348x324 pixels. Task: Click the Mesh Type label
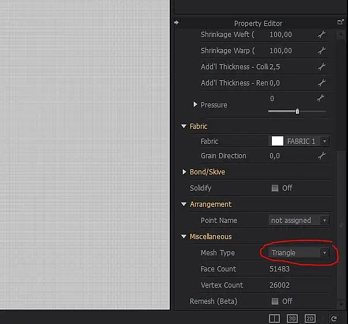(218, 253)
